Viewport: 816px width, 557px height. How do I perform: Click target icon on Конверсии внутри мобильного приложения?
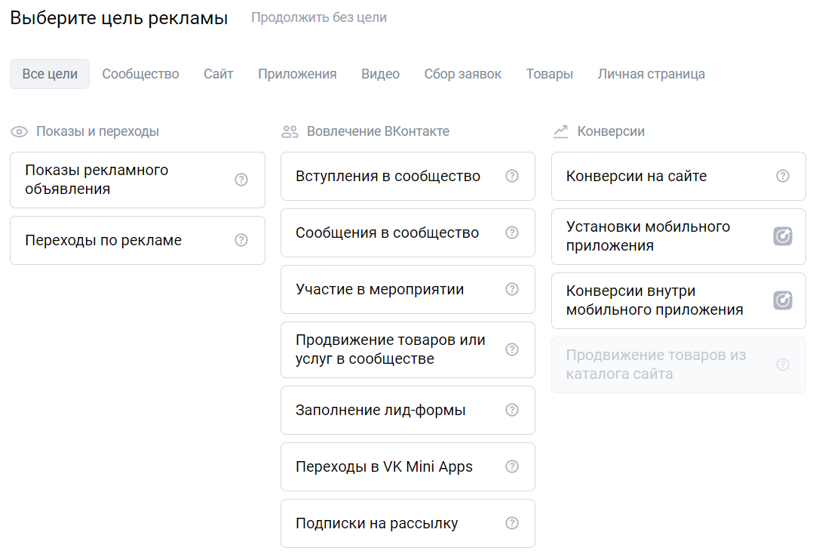783,300
